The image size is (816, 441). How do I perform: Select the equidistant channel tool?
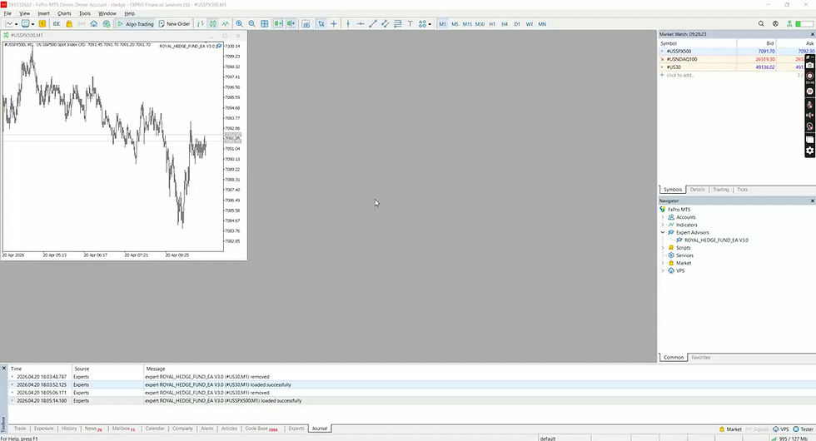385,24
